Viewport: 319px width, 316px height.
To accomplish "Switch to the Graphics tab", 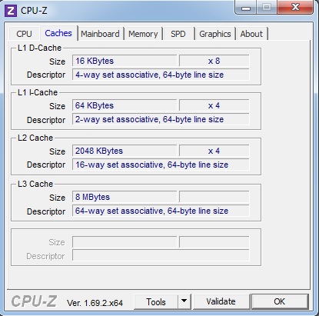I will point(215,34).
